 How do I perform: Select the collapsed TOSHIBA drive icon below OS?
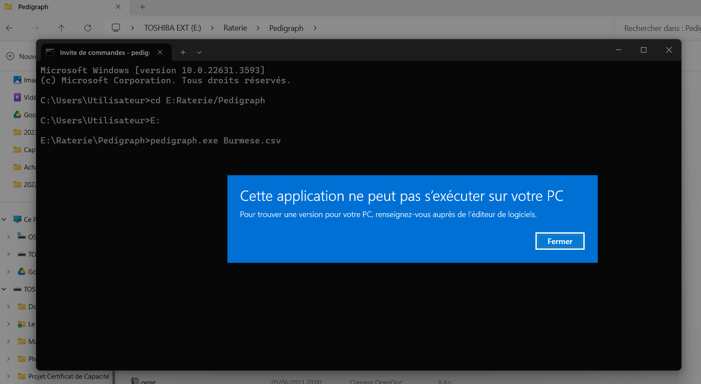pos(22,254)
